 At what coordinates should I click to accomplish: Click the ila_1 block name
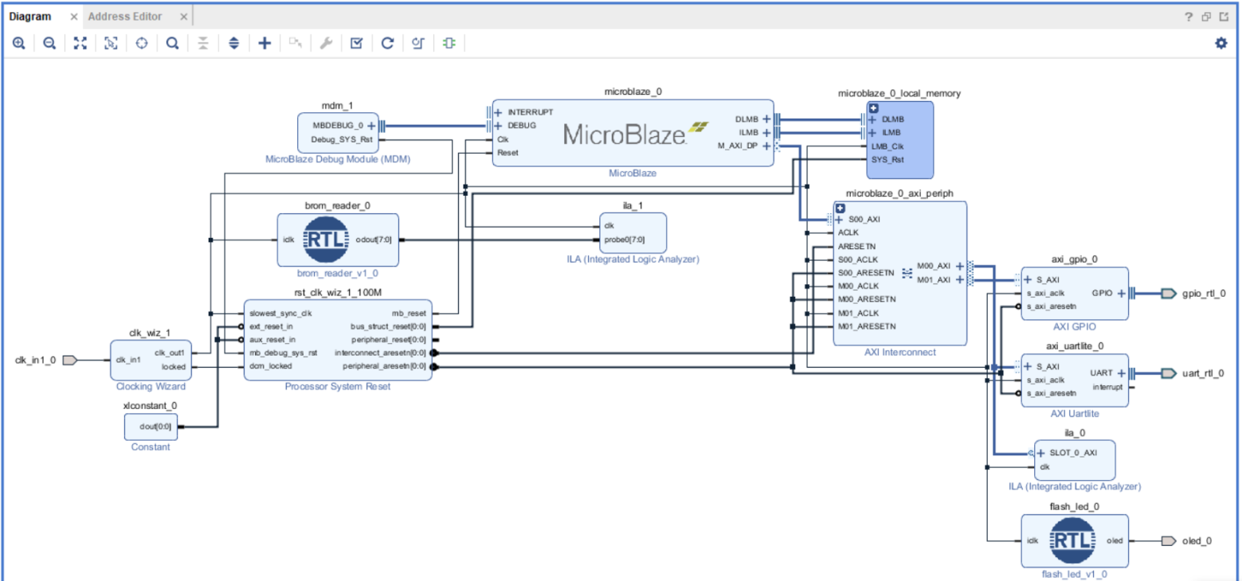click(x=633, y=205)
